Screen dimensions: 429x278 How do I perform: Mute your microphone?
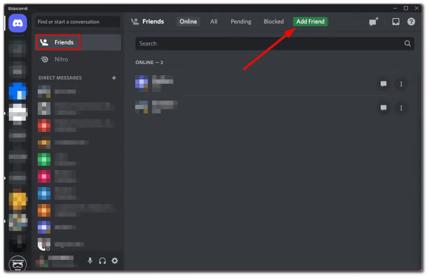tap(90, 261)
